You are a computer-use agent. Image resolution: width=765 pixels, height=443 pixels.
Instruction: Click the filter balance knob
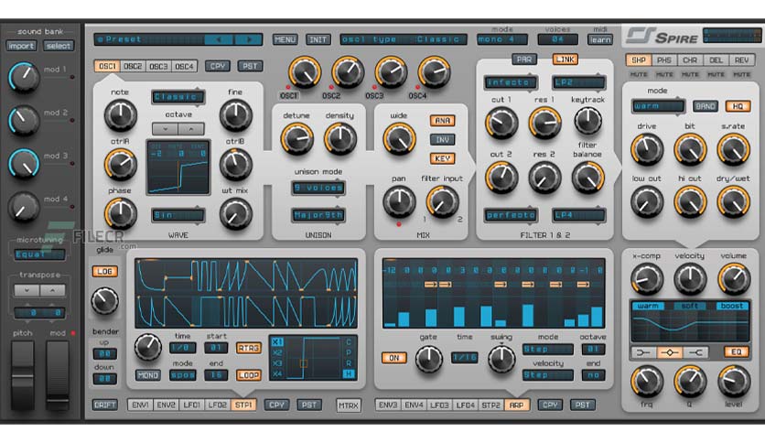[x=587, y=178]
